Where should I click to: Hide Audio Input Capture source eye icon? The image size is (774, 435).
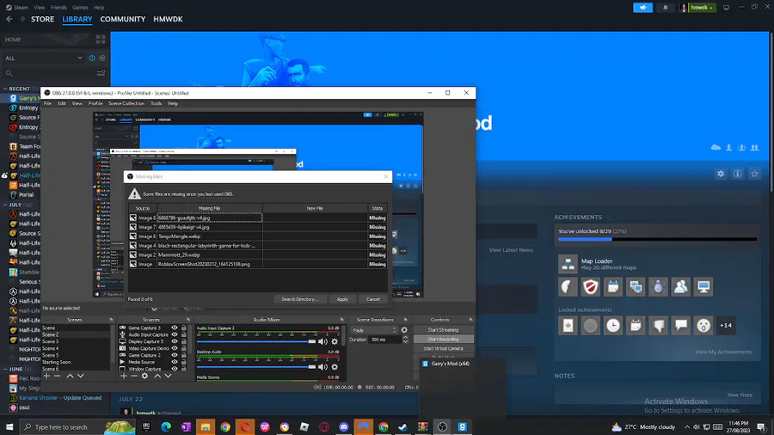[x=175, y=334]
